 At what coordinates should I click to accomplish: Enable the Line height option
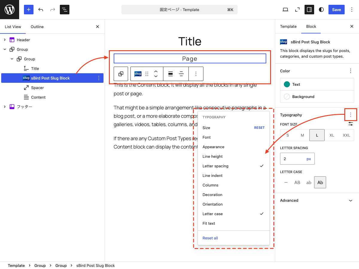pyautogui.click(x=234, y=156)
